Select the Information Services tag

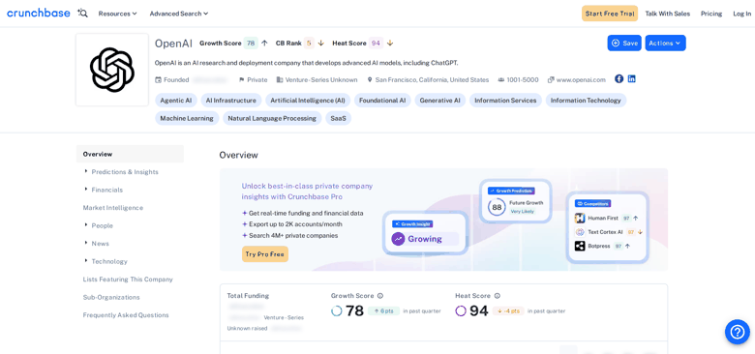tap(505, 101)
